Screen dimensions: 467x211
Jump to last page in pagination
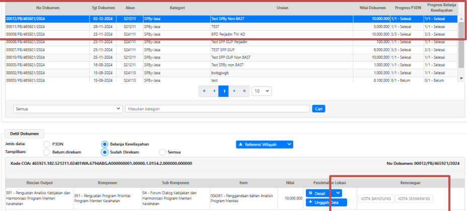point(244,91)
